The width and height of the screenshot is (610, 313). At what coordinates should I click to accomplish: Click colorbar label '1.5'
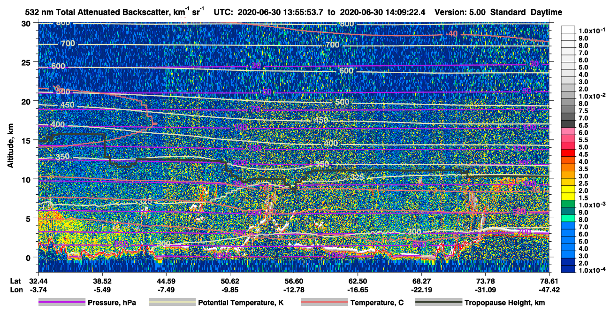583,198
